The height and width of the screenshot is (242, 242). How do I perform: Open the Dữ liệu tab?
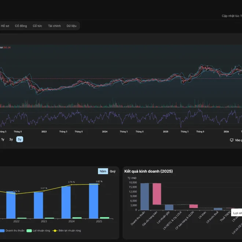tap(71, 26)
